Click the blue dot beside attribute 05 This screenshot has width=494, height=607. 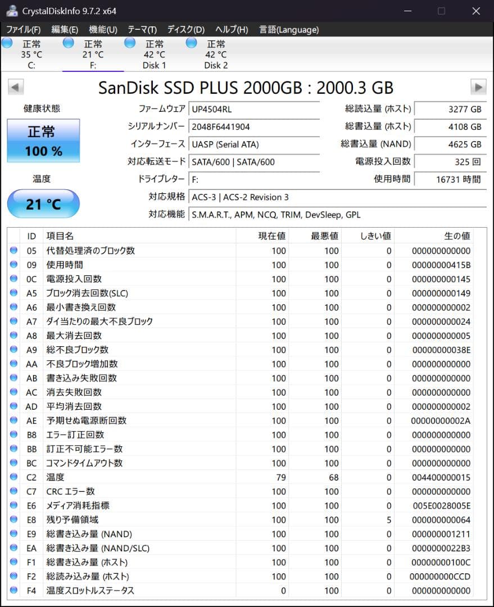(x=13, y=251)
